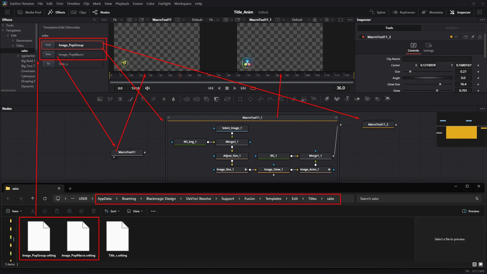Screen dimensions: 487x274
Task: Toggle the Keyframes panel
Action: 404,12
